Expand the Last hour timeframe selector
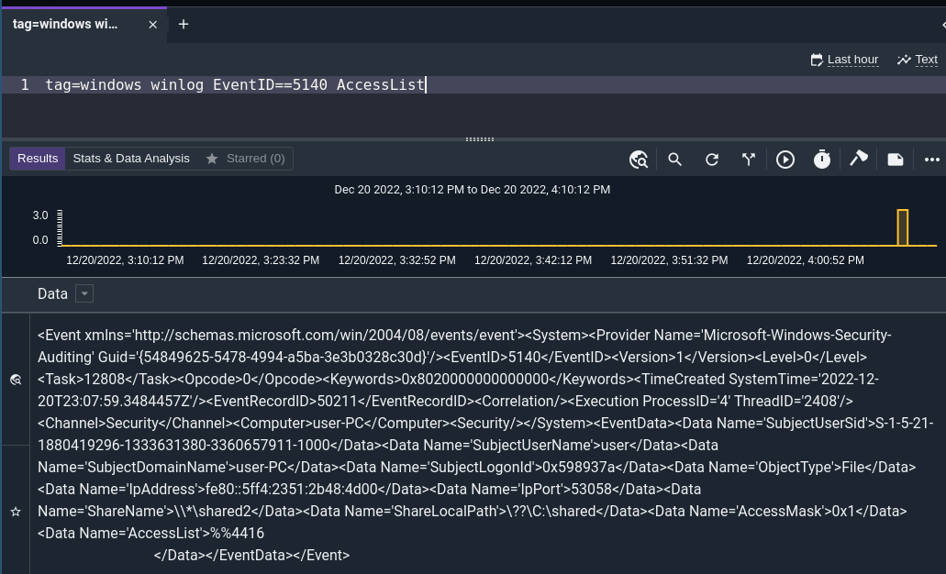This screenshot has width=946, height=574. [852, 59]
